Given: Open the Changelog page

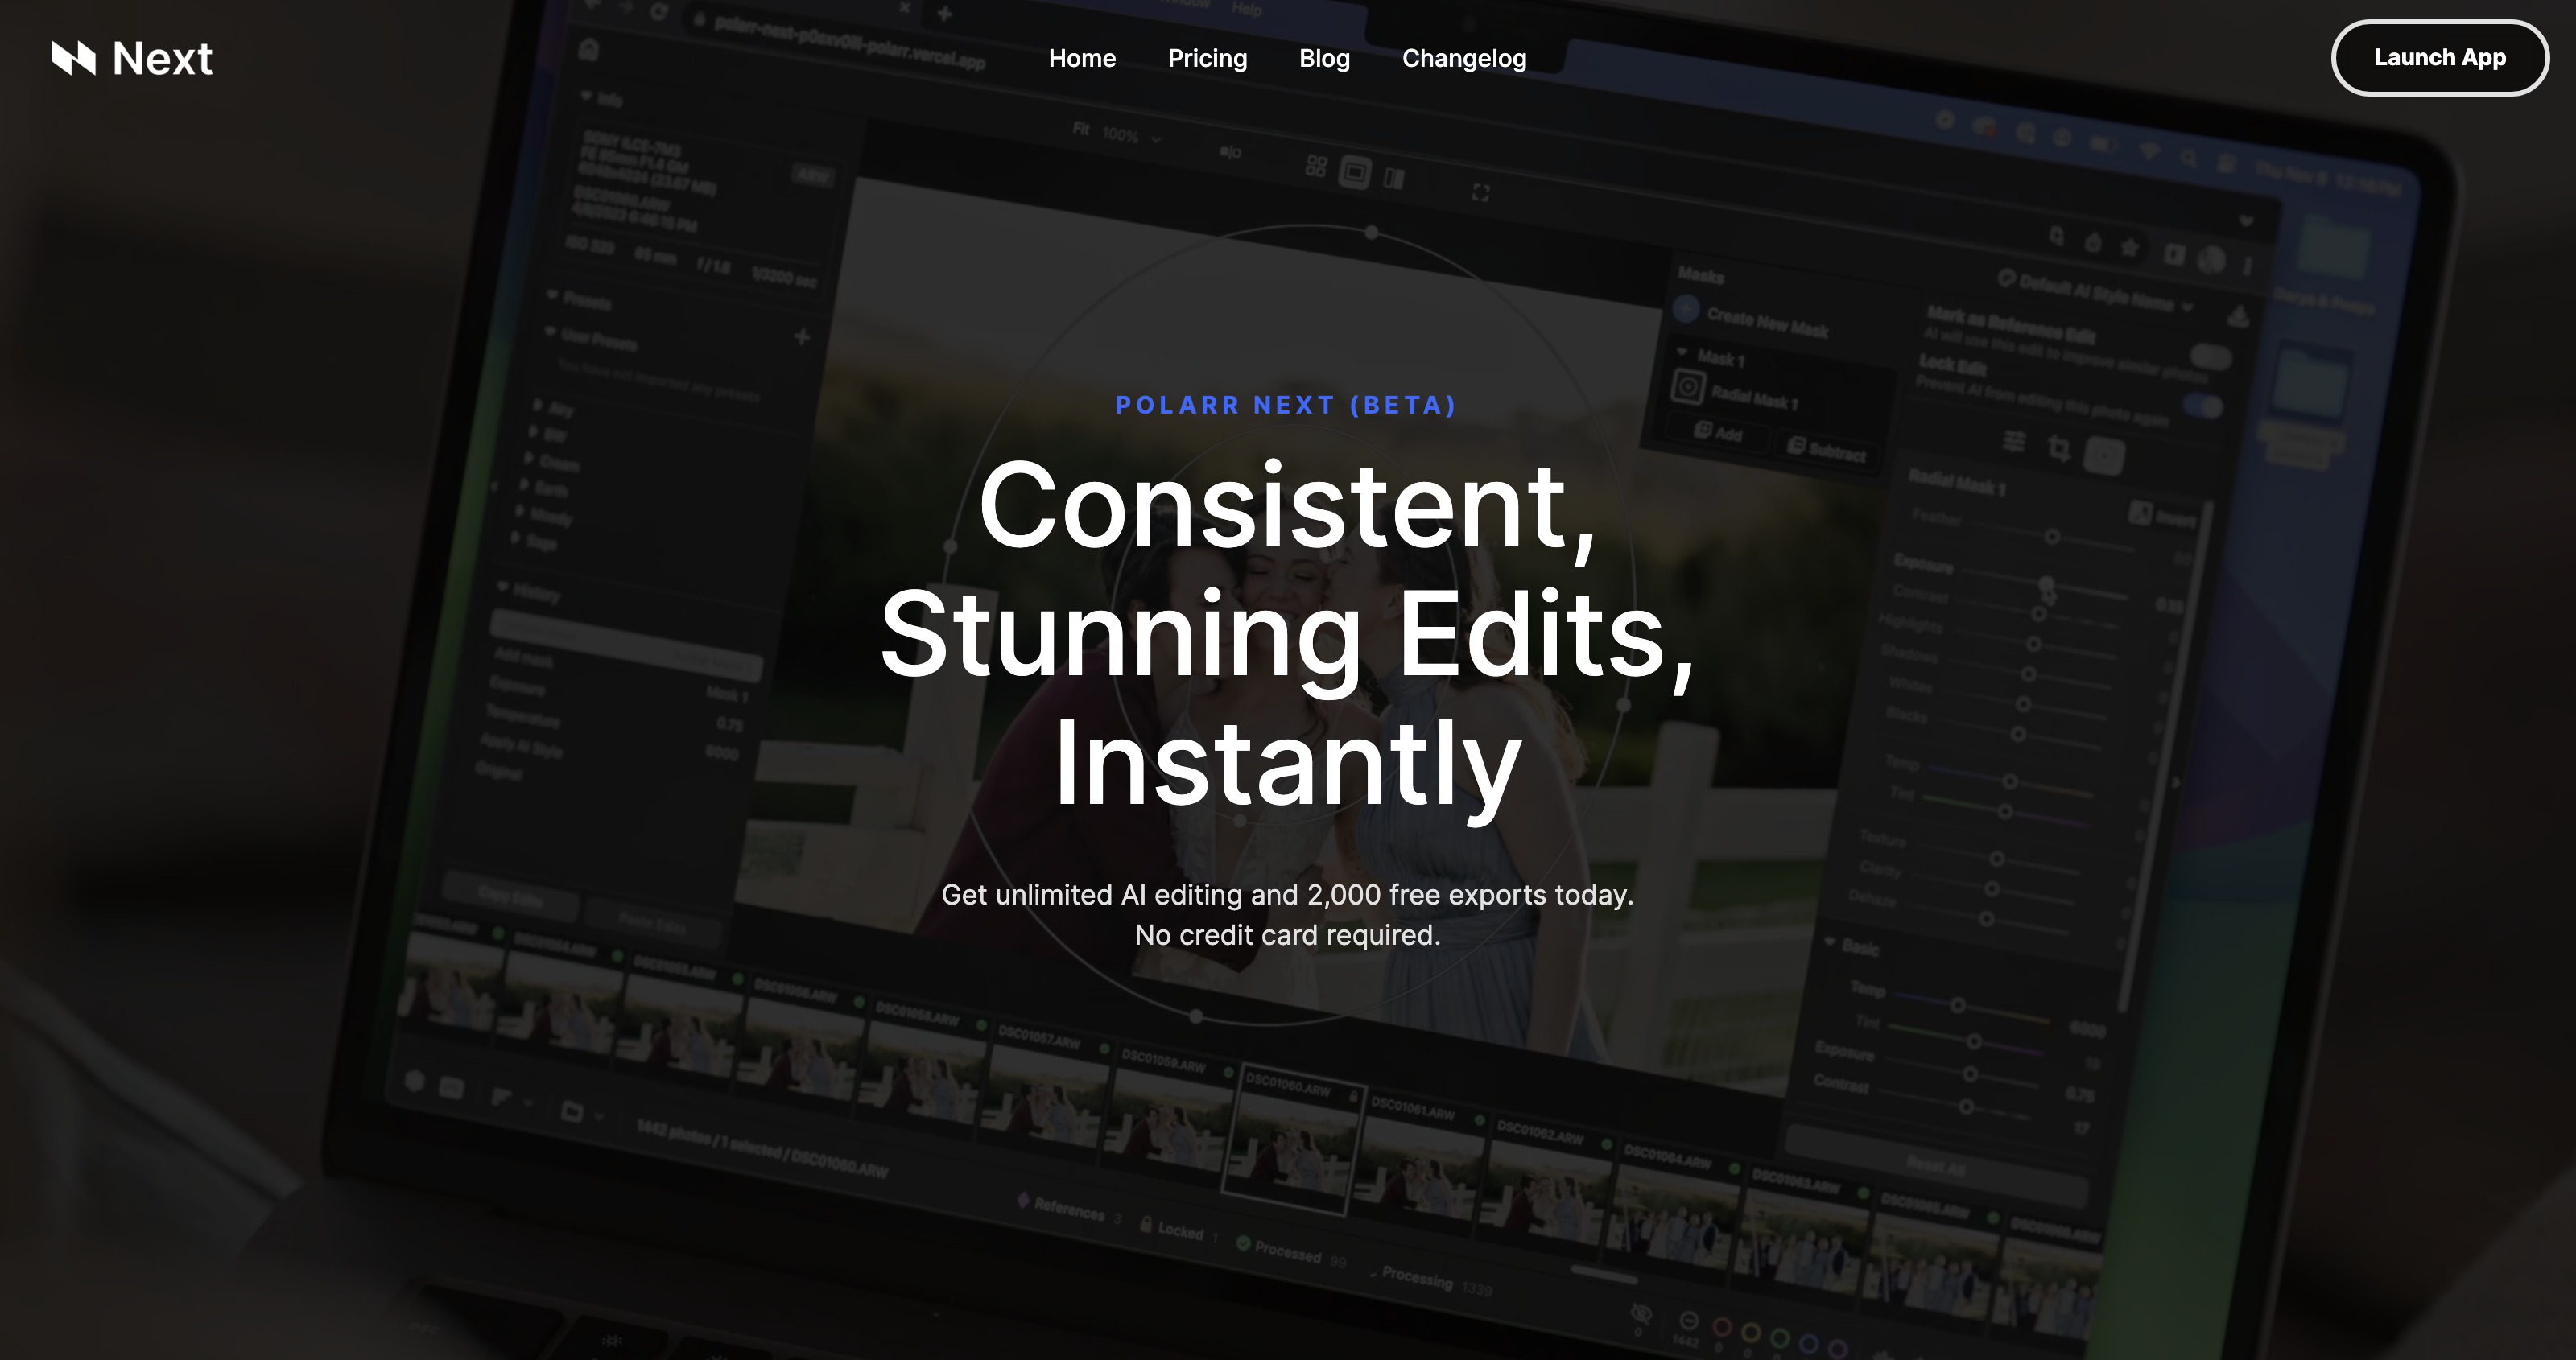Looking at the screenshot, I should pyautogui.click(x=1464, y=58).
